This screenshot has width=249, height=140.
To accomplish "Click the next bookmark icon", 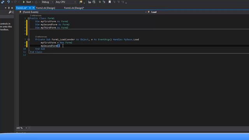I will pos(118,2).
